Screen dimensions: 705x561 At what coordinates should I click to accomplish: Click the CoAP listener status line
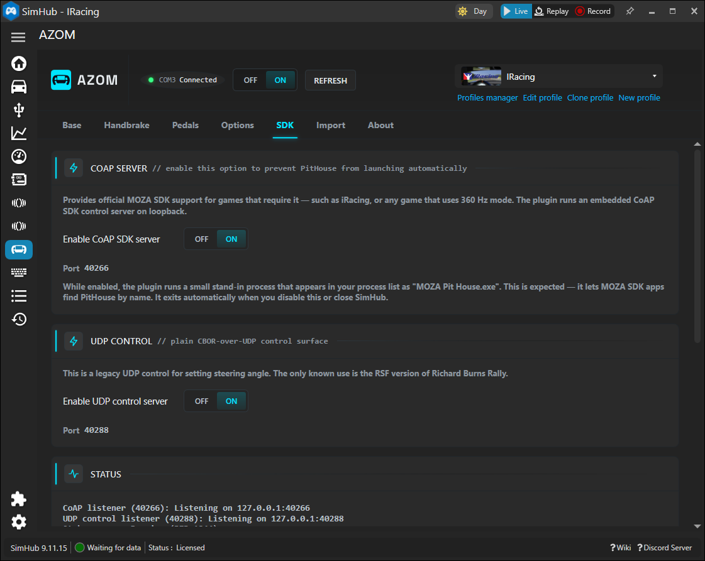[186, 508]
